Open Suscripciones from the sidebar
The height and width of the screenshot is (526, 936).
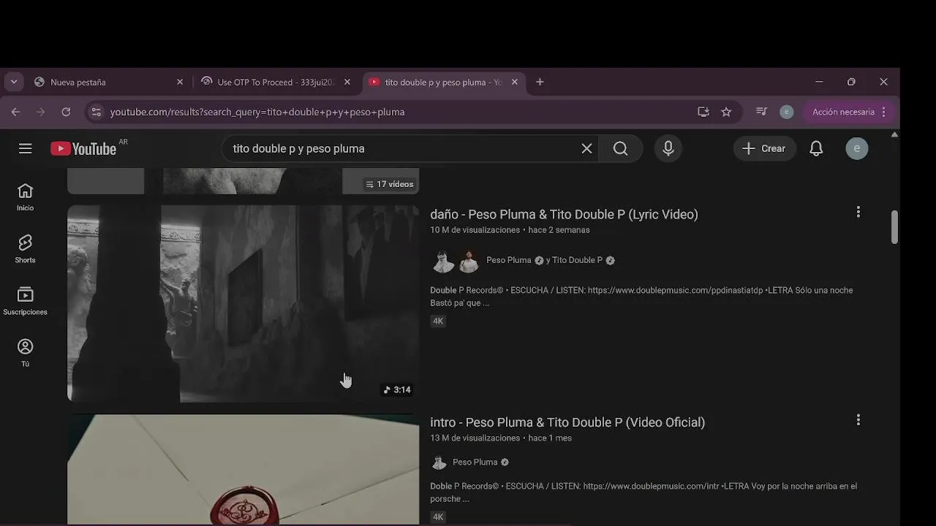[x=26, y=301]
